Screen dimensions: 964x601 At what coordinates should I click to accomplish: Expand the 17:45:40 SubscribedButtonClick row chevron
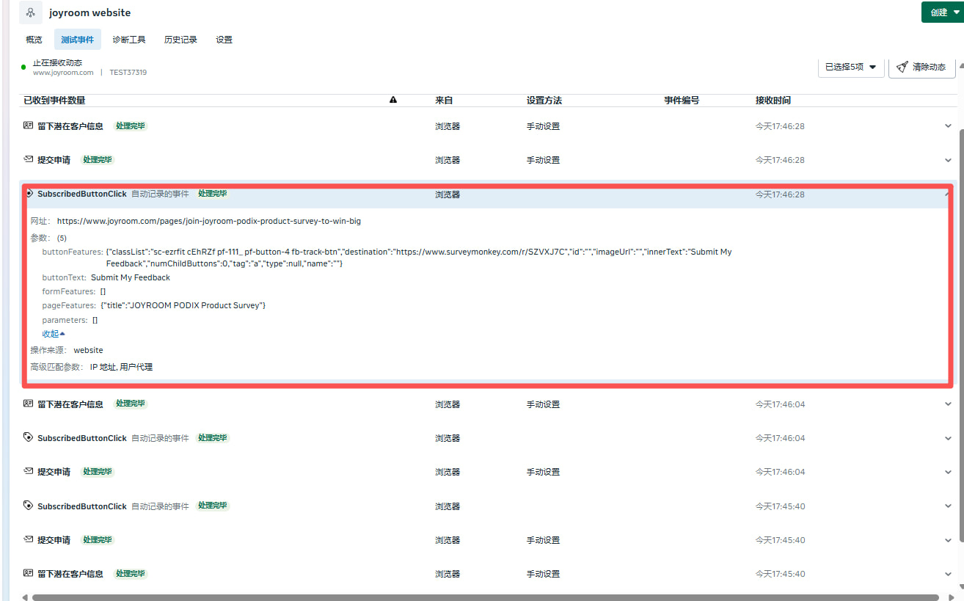[x=948, y=506]
